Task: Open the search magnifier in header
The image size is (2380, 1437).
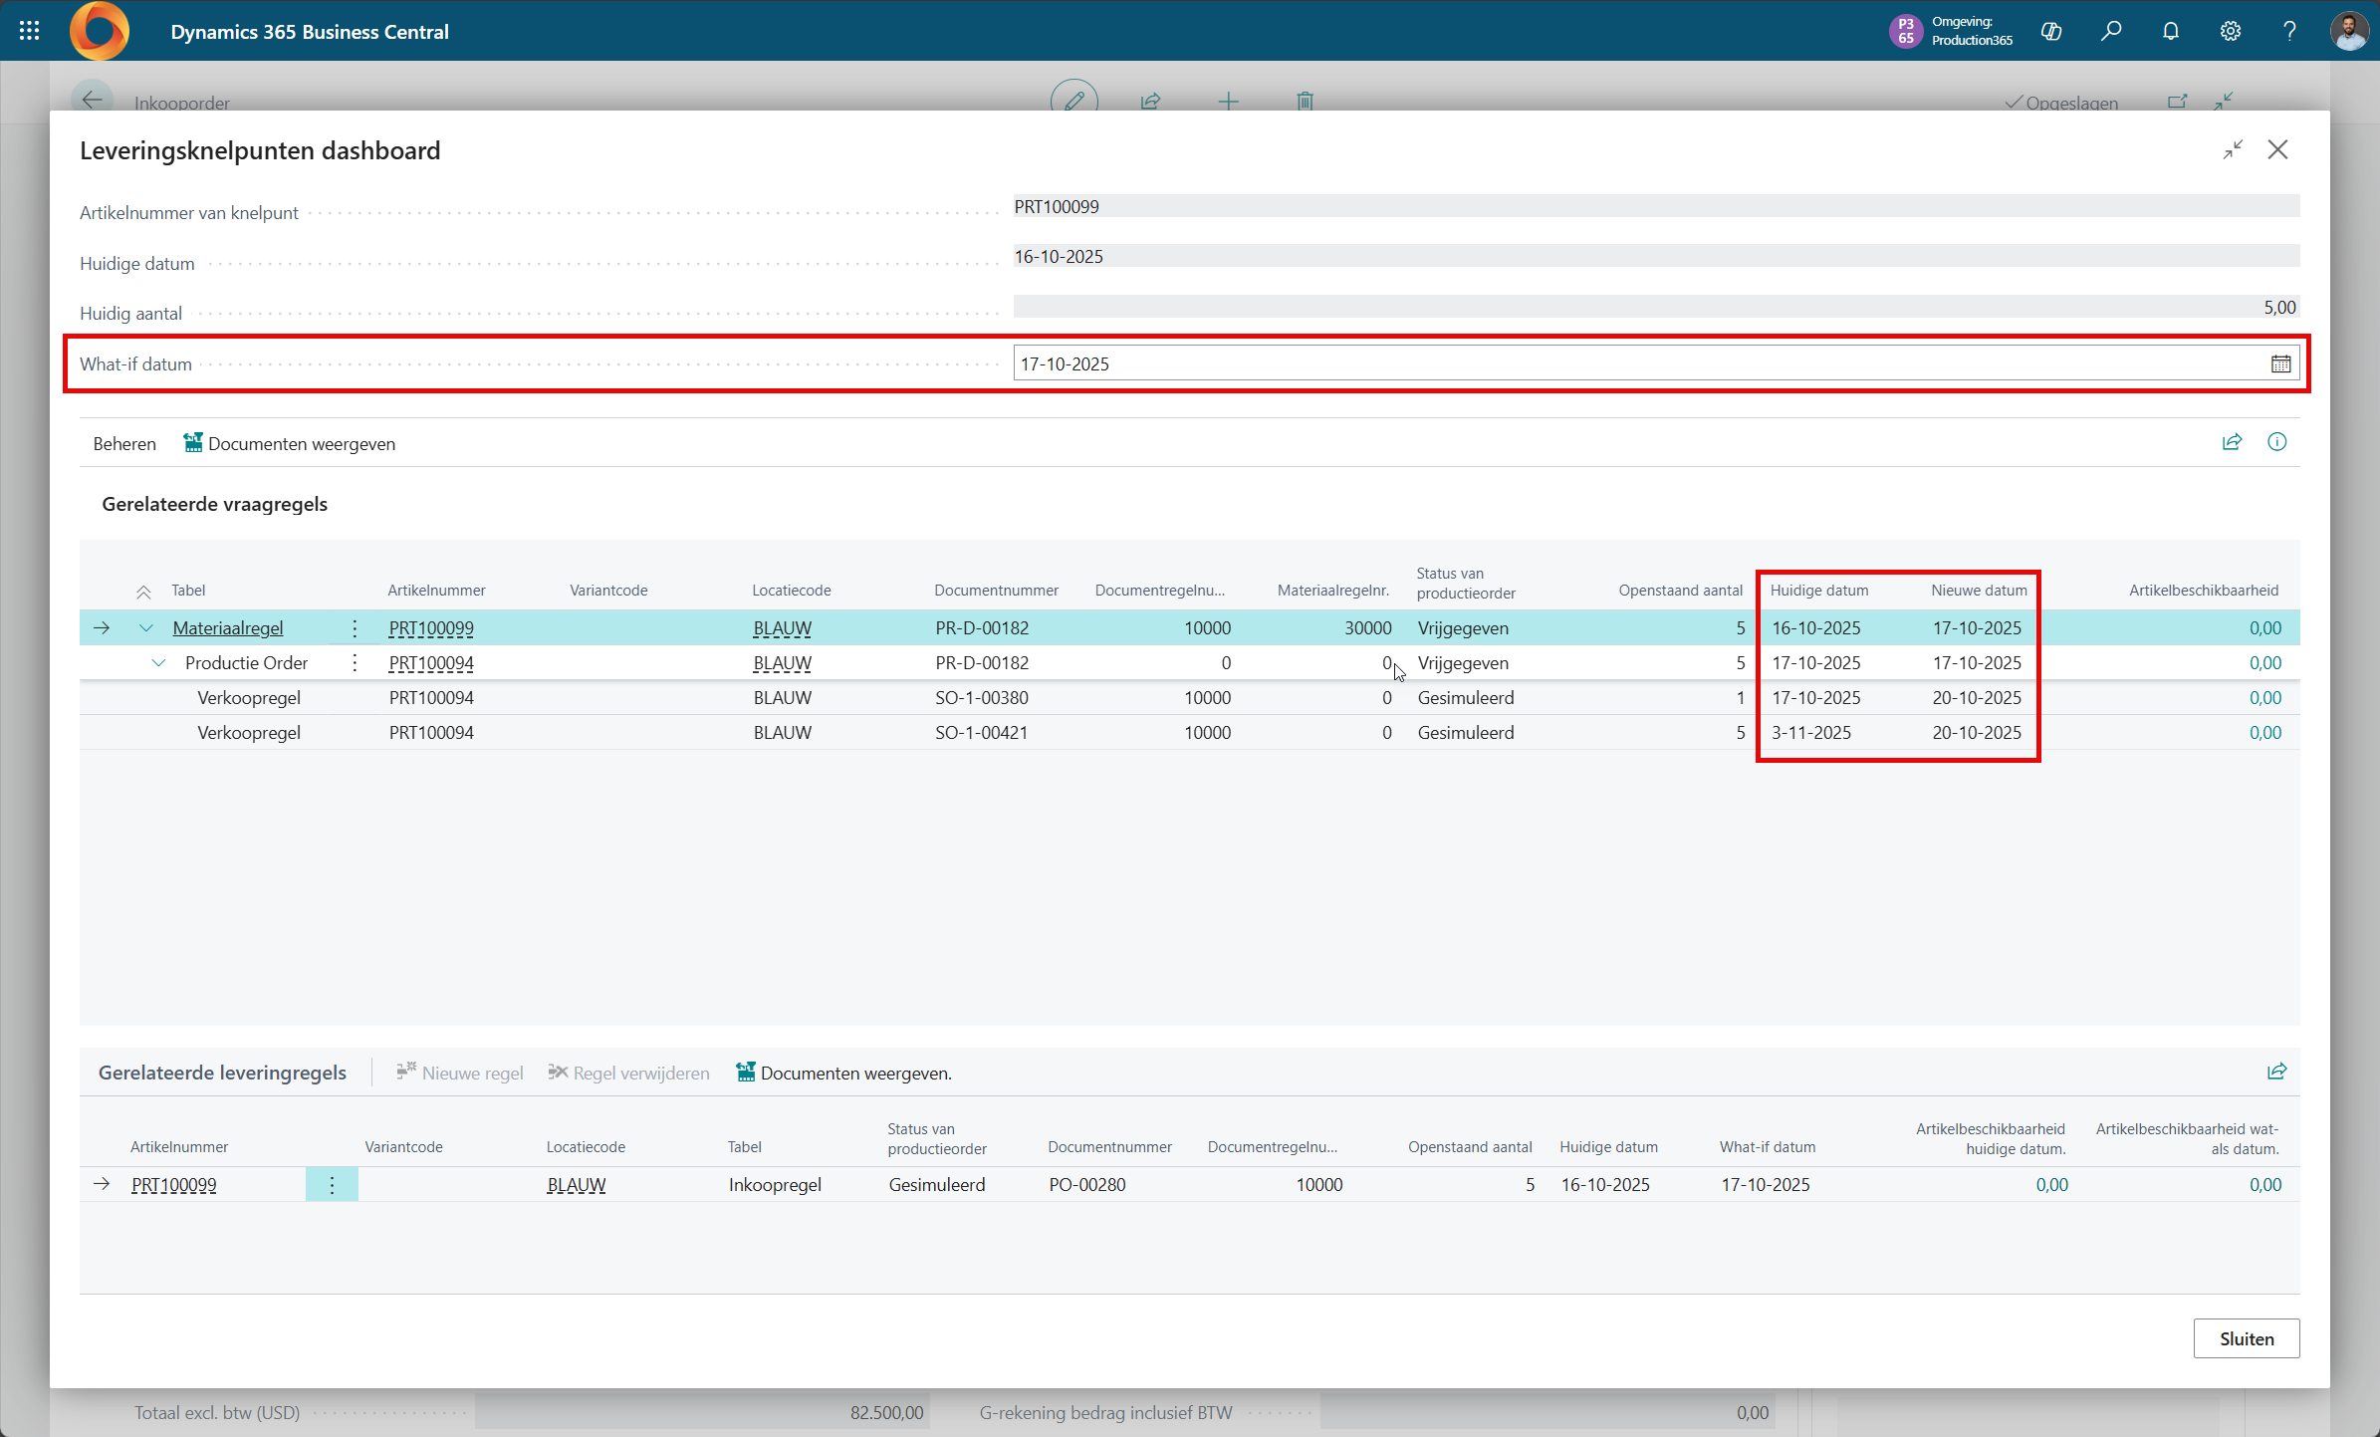Action: 2110,31
